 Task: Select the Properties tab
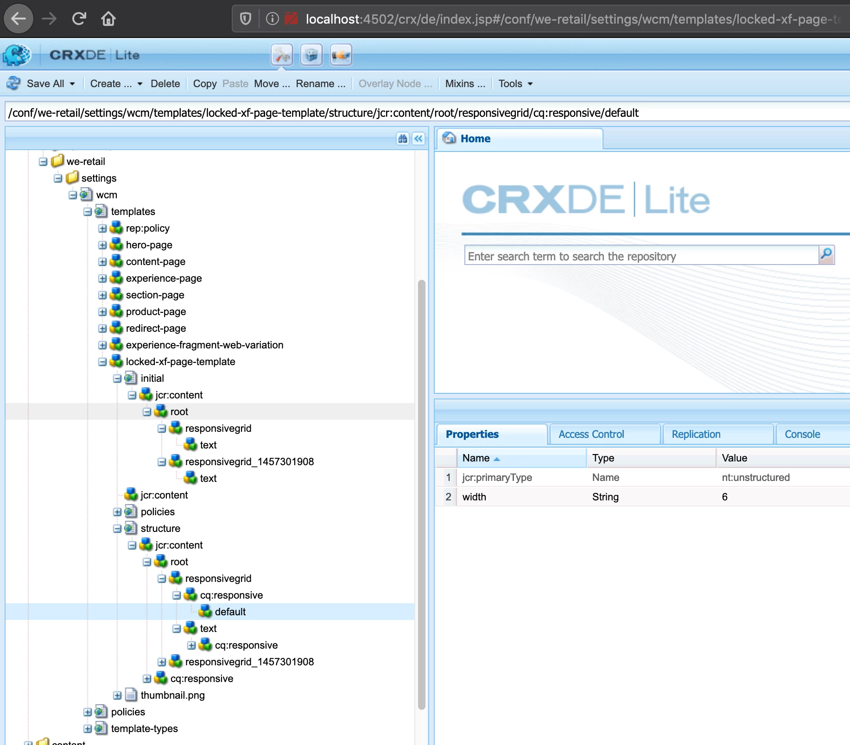pyautogui.click(x=491, y=434)
